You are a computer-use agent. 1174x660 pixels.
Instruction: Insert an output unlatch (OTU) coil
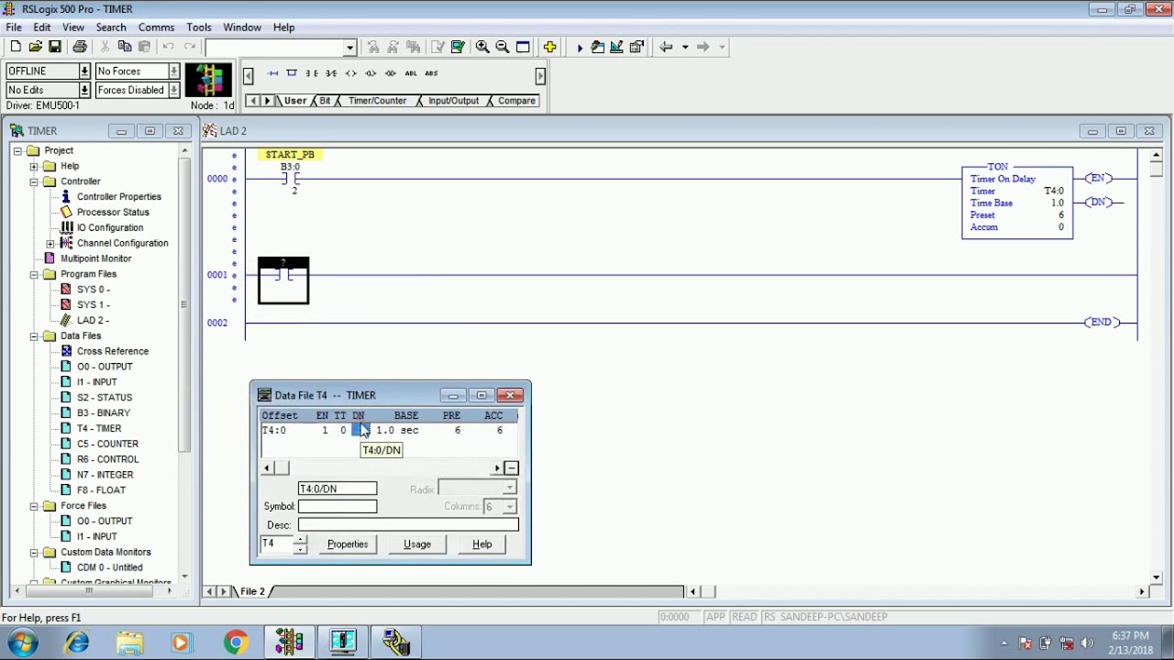[391, 73]
